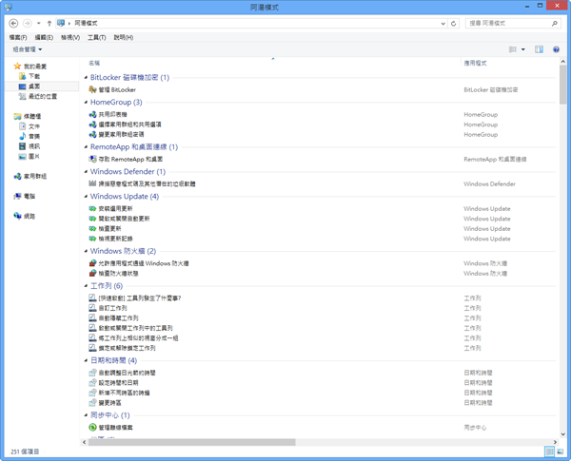Open 存取 RemoteApp 和桌面 item
The image size is (571, 461).
click(126, 159)
